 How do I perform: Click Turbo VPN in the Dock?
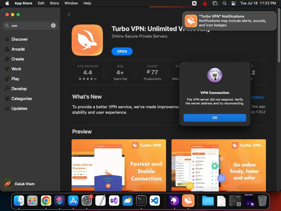(x=188, y=201)
